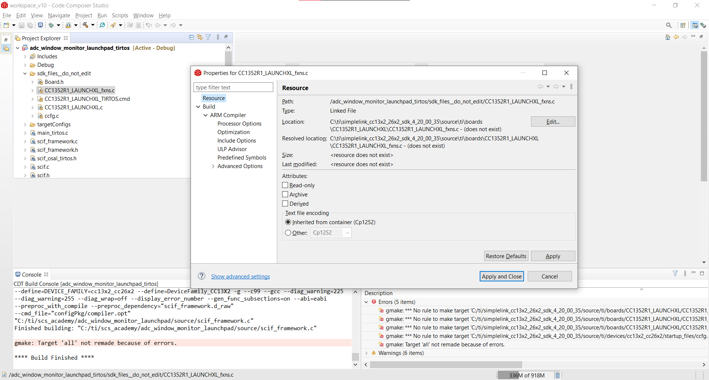The height and width of the screenshot is (380, 709).
Task: Open the filter icon above the Problems view
Action: [x=675, y=273]
